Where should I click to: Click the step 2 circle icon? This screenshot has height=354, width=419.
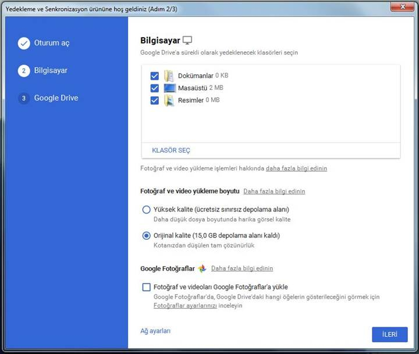24,70
